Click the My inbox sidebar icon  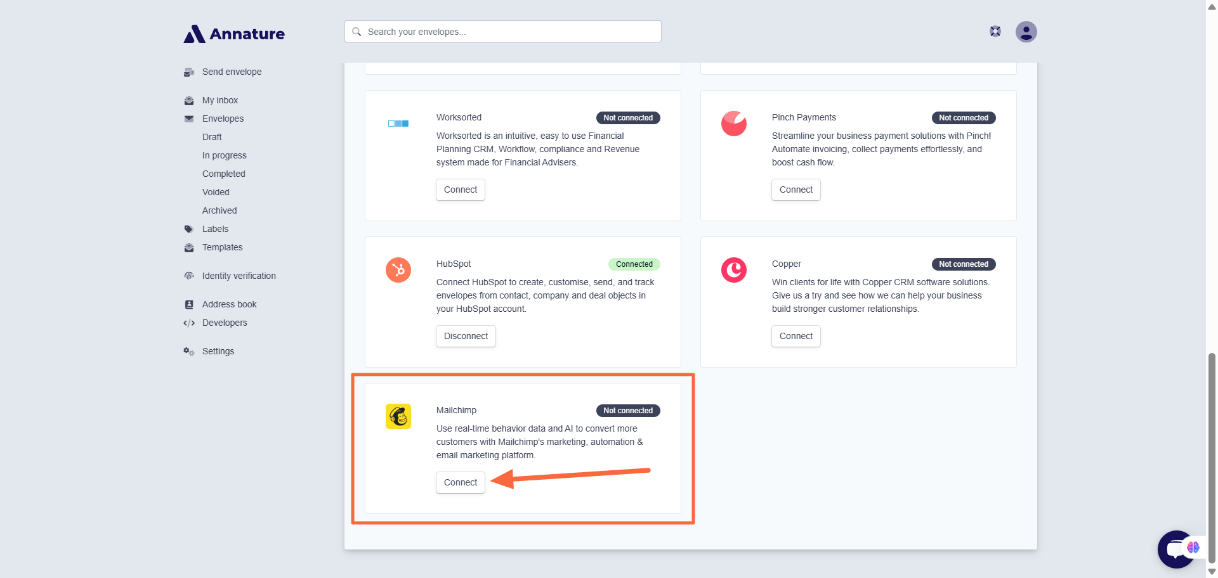coord(189,101)
